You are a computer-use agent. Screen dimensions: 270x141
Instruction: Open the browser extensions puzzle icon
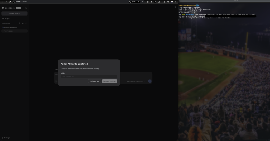pyautogui.click(x=159, y=2)
